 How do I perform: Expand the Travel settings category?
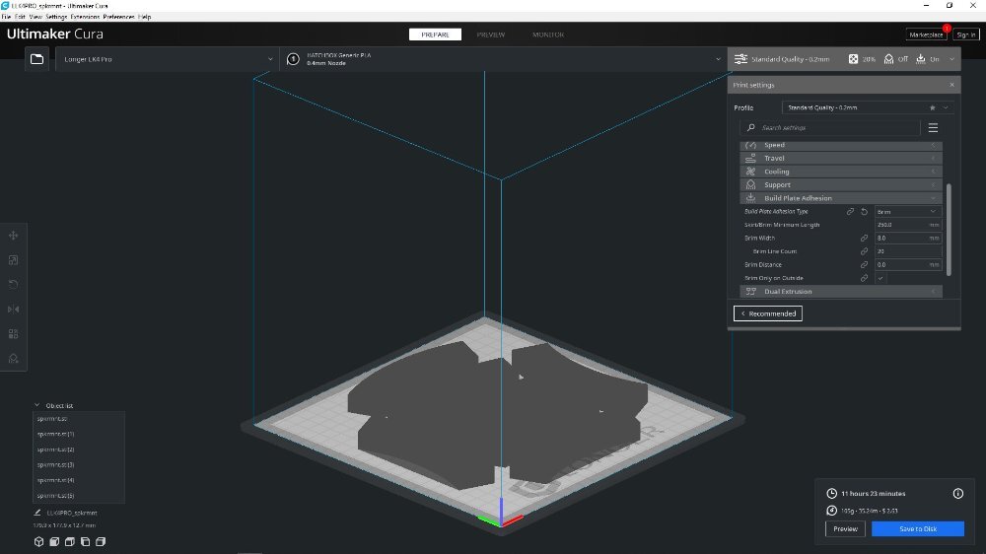(x=841, y=159)
